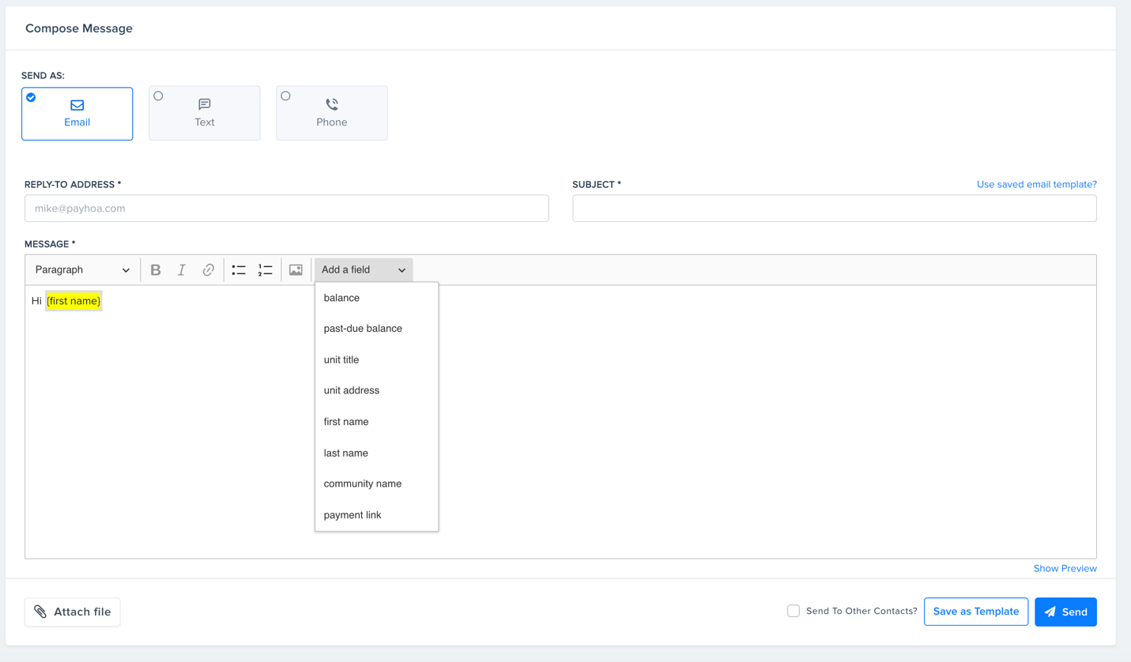Click Save as Template
The width and height of the screenshot is (1131, 662).
point(976,611)
